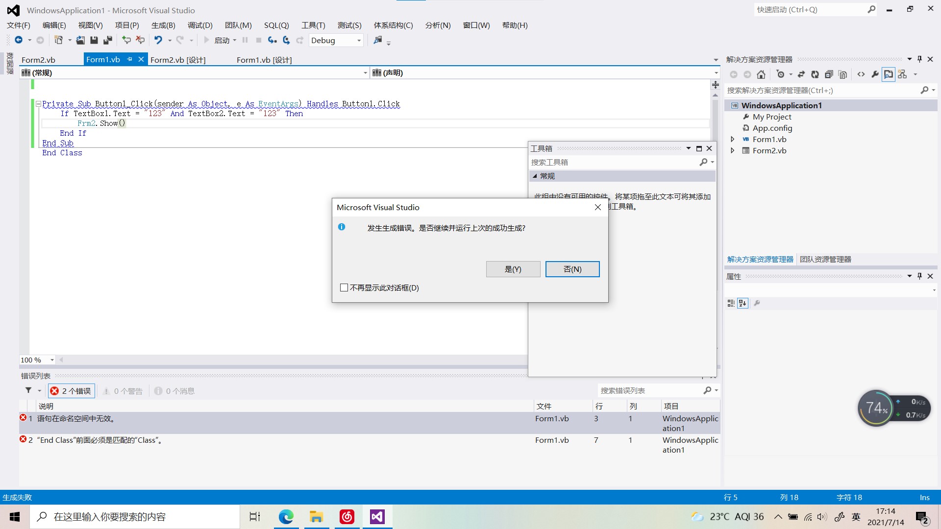Screen dimensions: 941x529
Task: Click Collapse All icon in Solution Explorer
Action: (x=829, y=74)
